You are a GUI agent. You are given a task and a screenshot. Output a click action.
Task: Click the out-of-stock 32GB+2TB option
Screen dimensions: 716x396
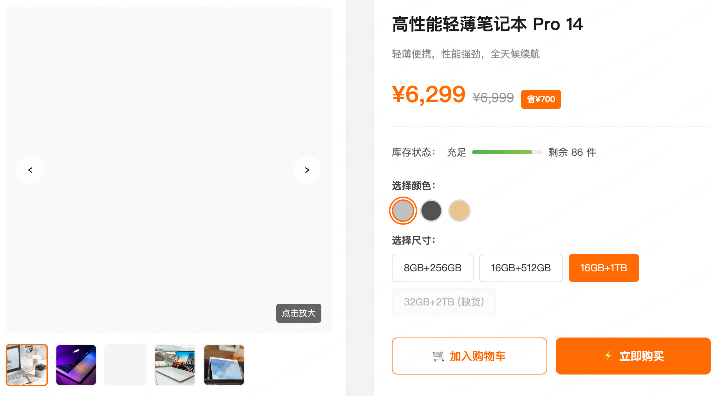click(x=444, y=302)
